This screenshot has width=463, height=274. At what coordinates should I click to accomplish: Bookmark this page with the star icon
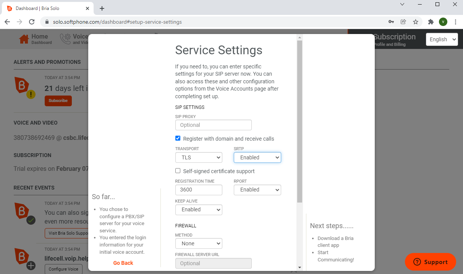416,22
